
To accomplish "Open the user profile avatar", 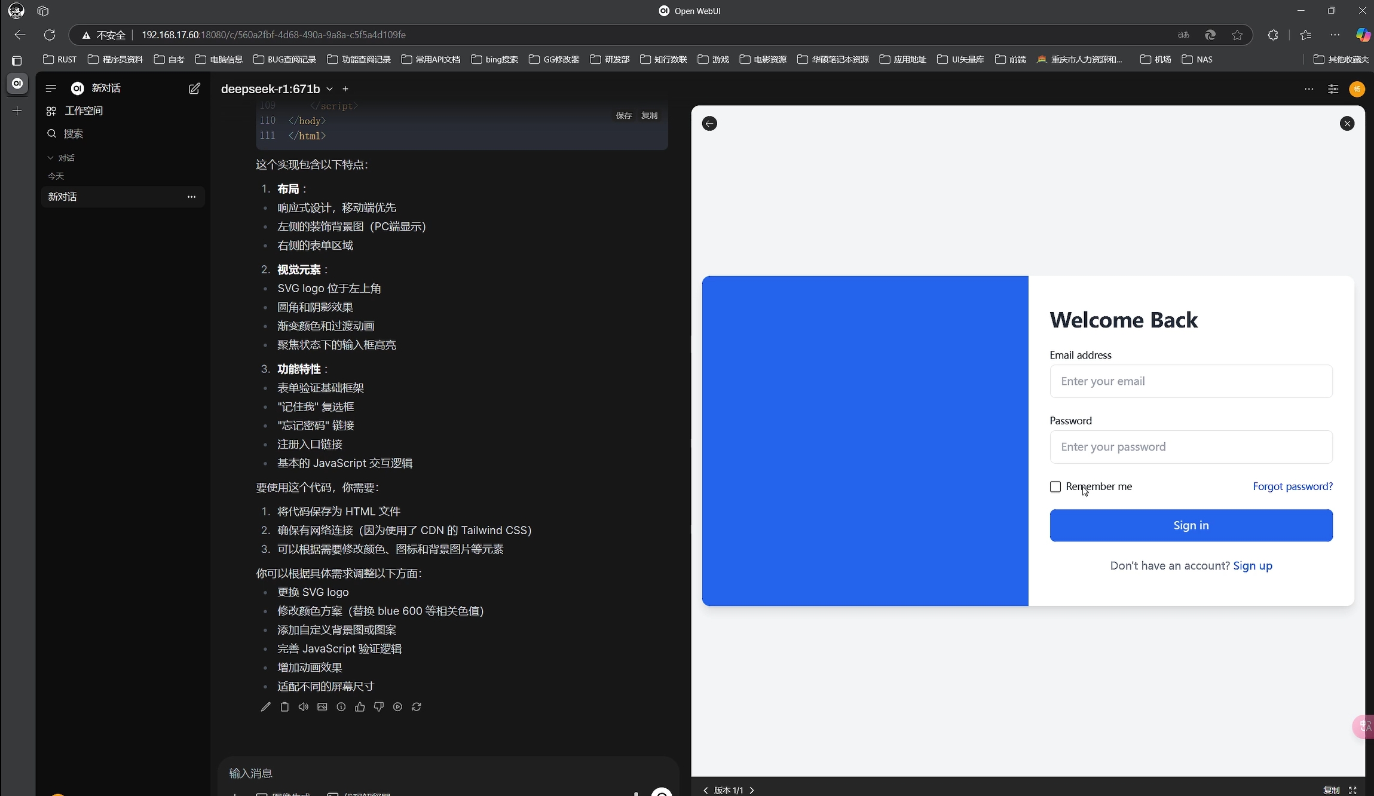I will pos(1357,89).
